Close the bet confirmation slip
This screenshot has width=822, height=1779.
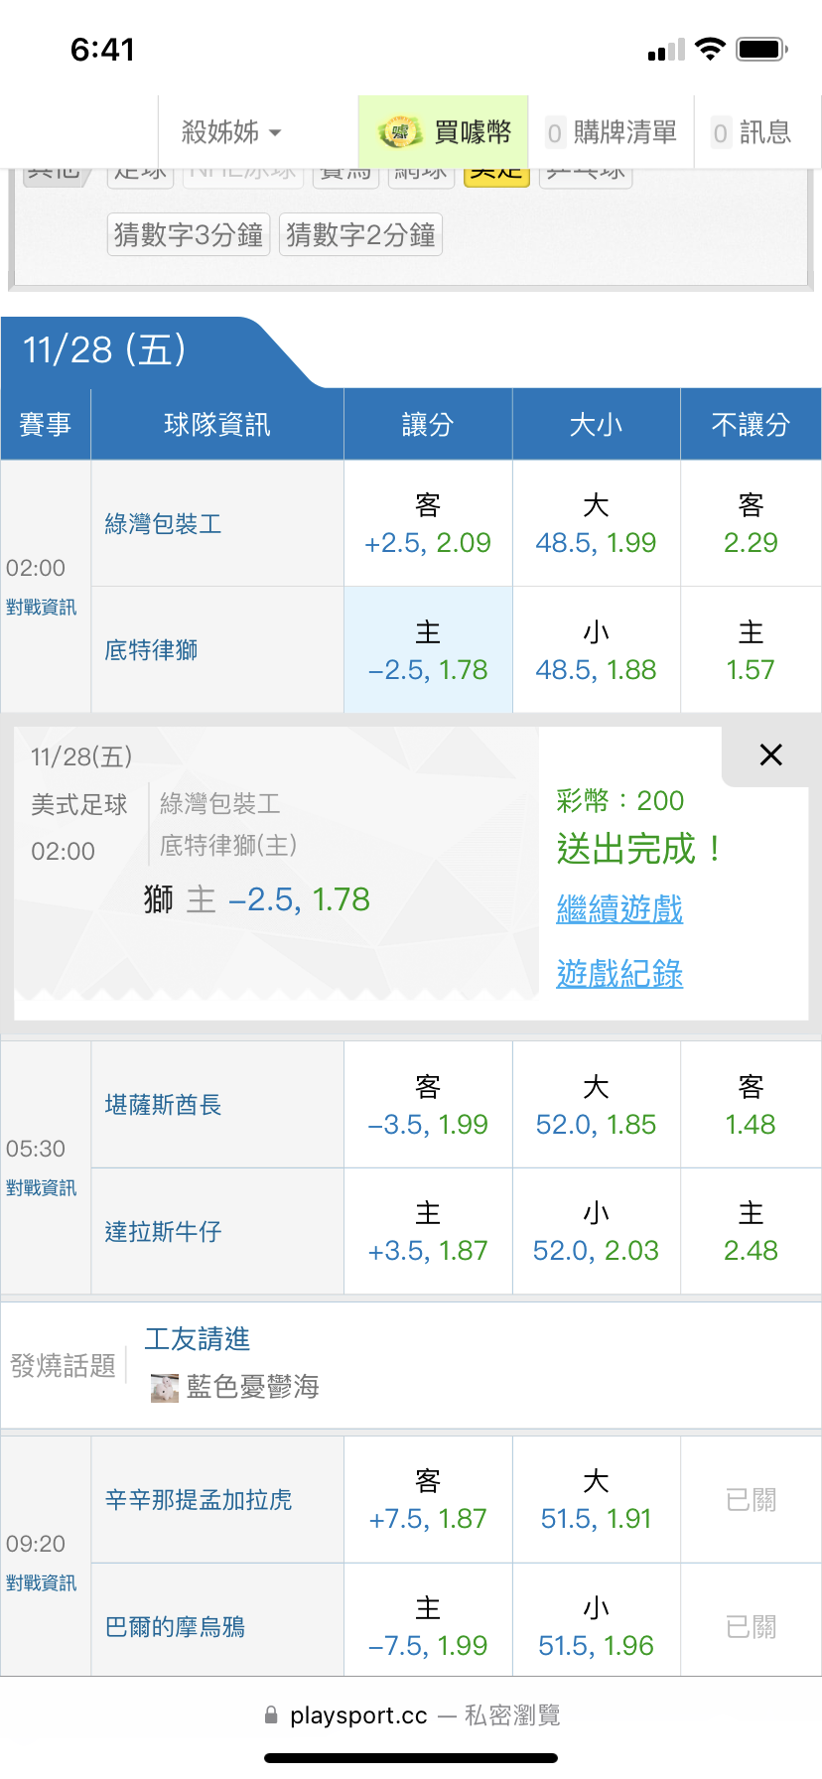click(770, 755)
